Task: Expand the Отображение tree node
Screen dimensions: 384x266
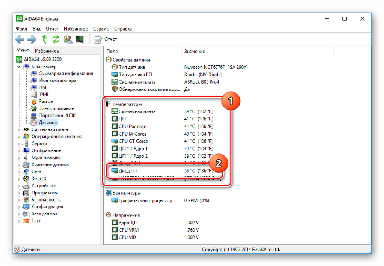Action: tap(19, 151)
